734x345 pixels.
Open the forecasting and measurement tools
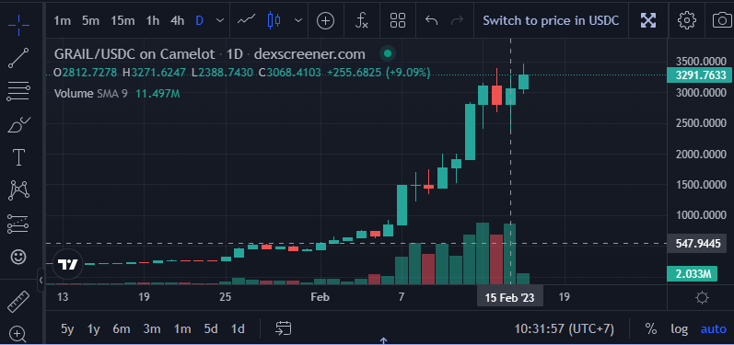point(18,224)
